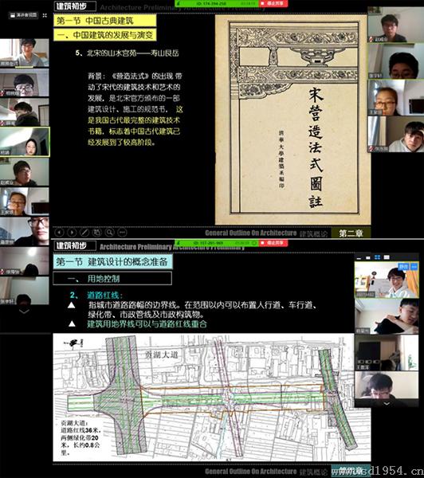Switch lower video panel to large view icon
Image resolution: width=424 pixels, height=478 pixels.
[387, 257]
